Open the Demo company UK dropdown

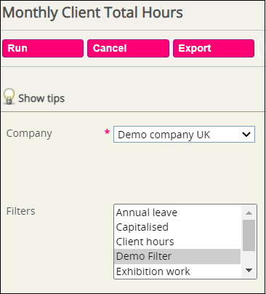184,134
